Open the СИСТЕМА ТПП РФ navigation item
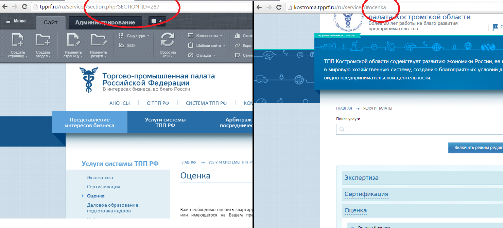This screenshot has width=503, height=228. coord(206,103)
